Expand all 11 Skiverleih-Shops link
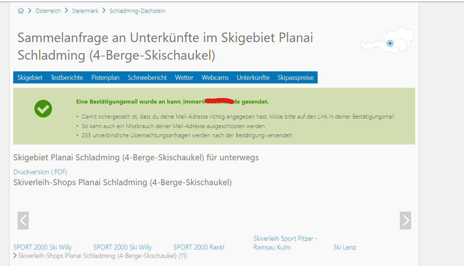Image resolution: width=464 pixels, height=266 pixels. pyautogui.click(x=102, y=256)
